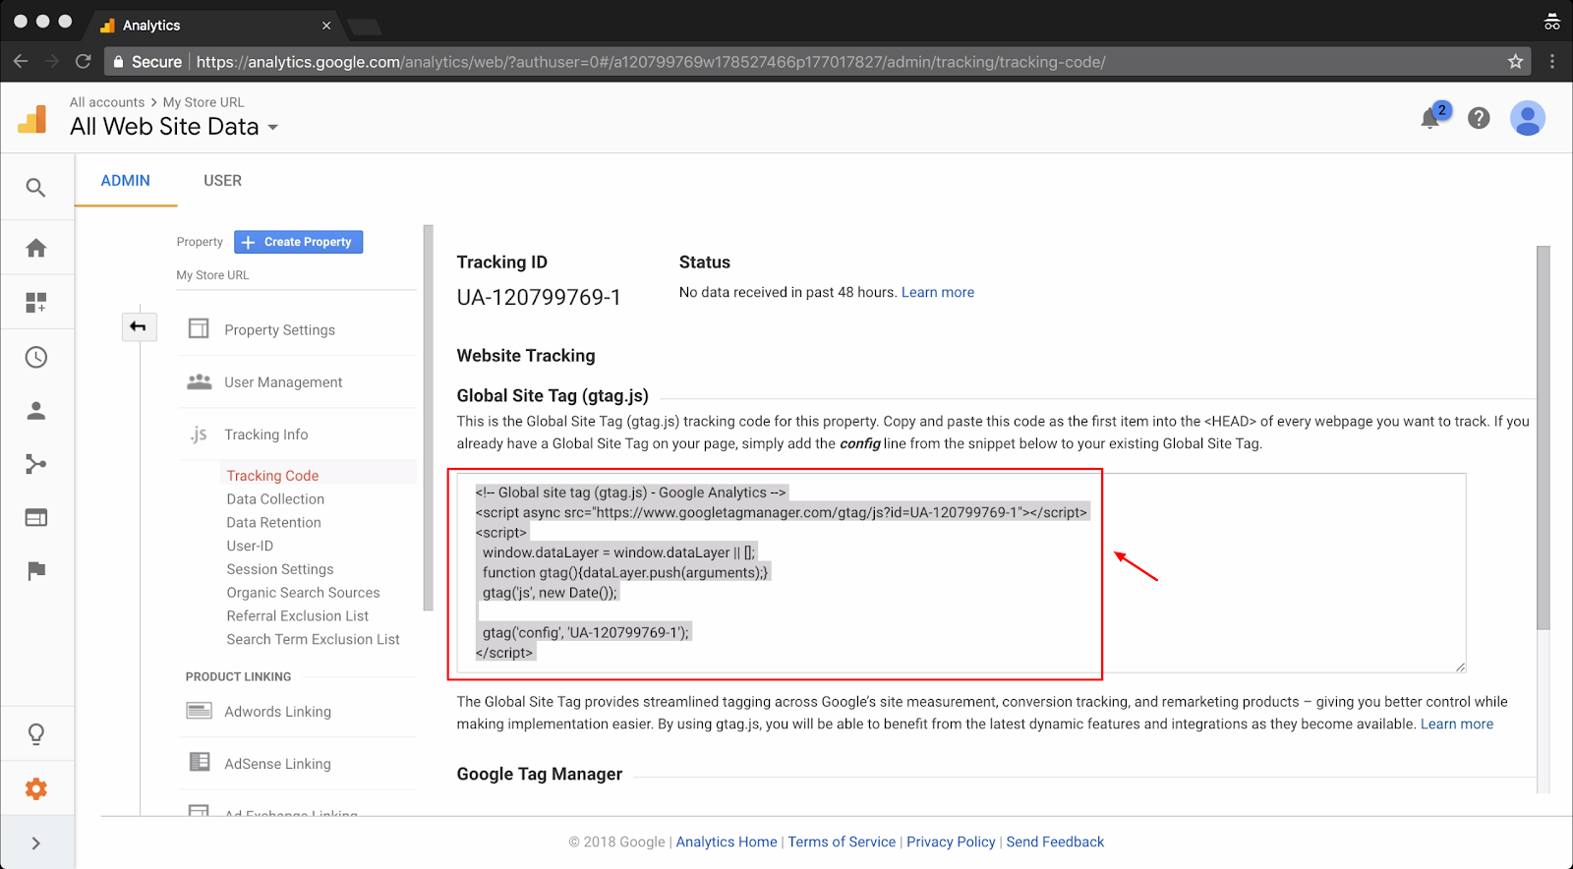Viewport: 1573px width, 869px height.
Task: Click Property Settings icon
Action: 199,328
